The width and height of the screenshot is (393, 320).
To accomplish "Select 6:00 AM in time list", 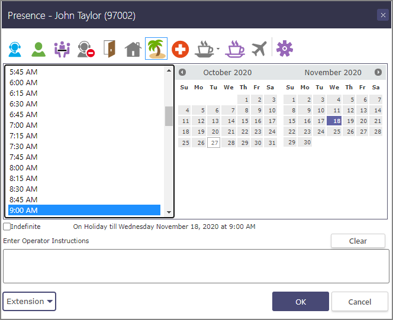I will click(x=84, y=83).
